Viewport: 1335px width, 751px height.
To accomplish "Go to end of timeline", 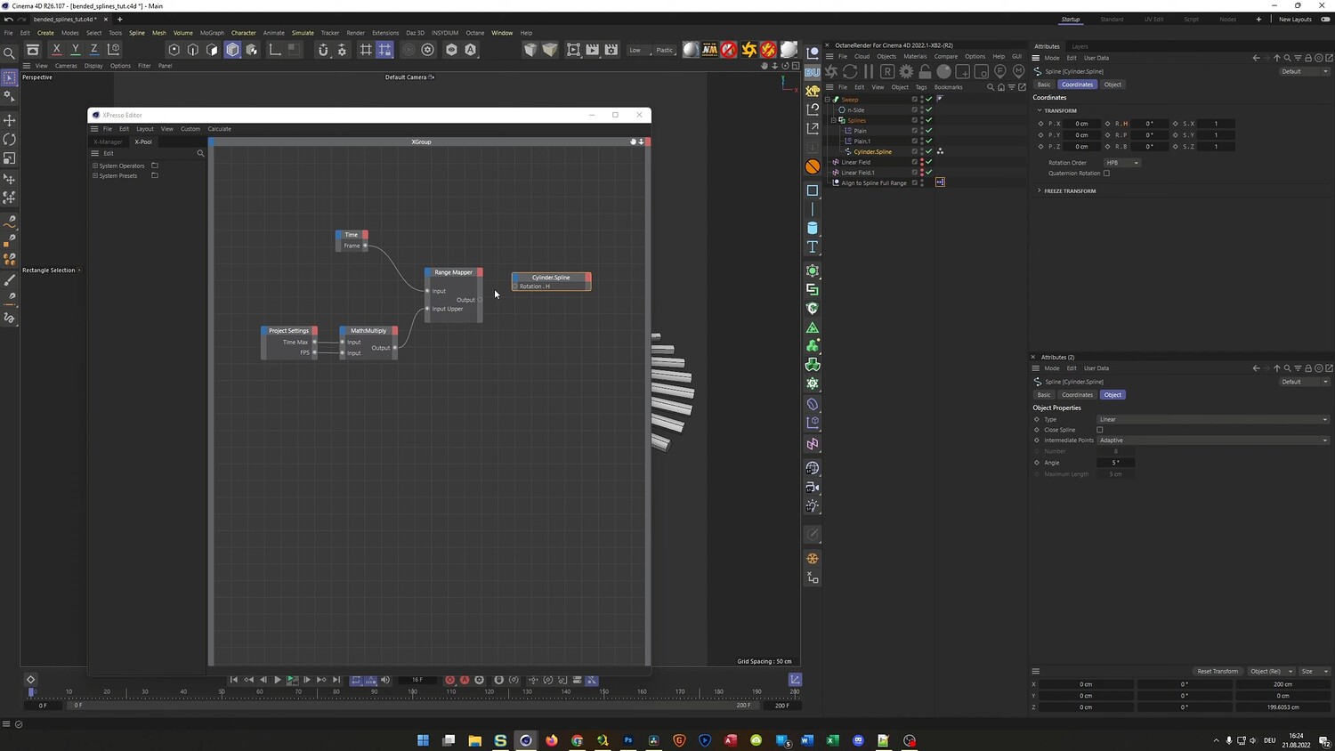I will [336, 680].
